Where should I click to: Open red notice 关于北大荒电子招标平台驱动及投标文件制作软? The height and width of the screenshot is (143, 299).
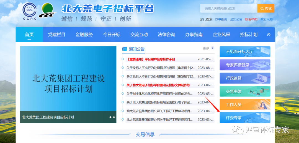pyautogui.click(x=160, y=85)
